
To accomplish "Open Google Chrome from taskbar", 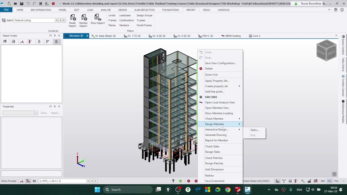I will click(228, 190).
